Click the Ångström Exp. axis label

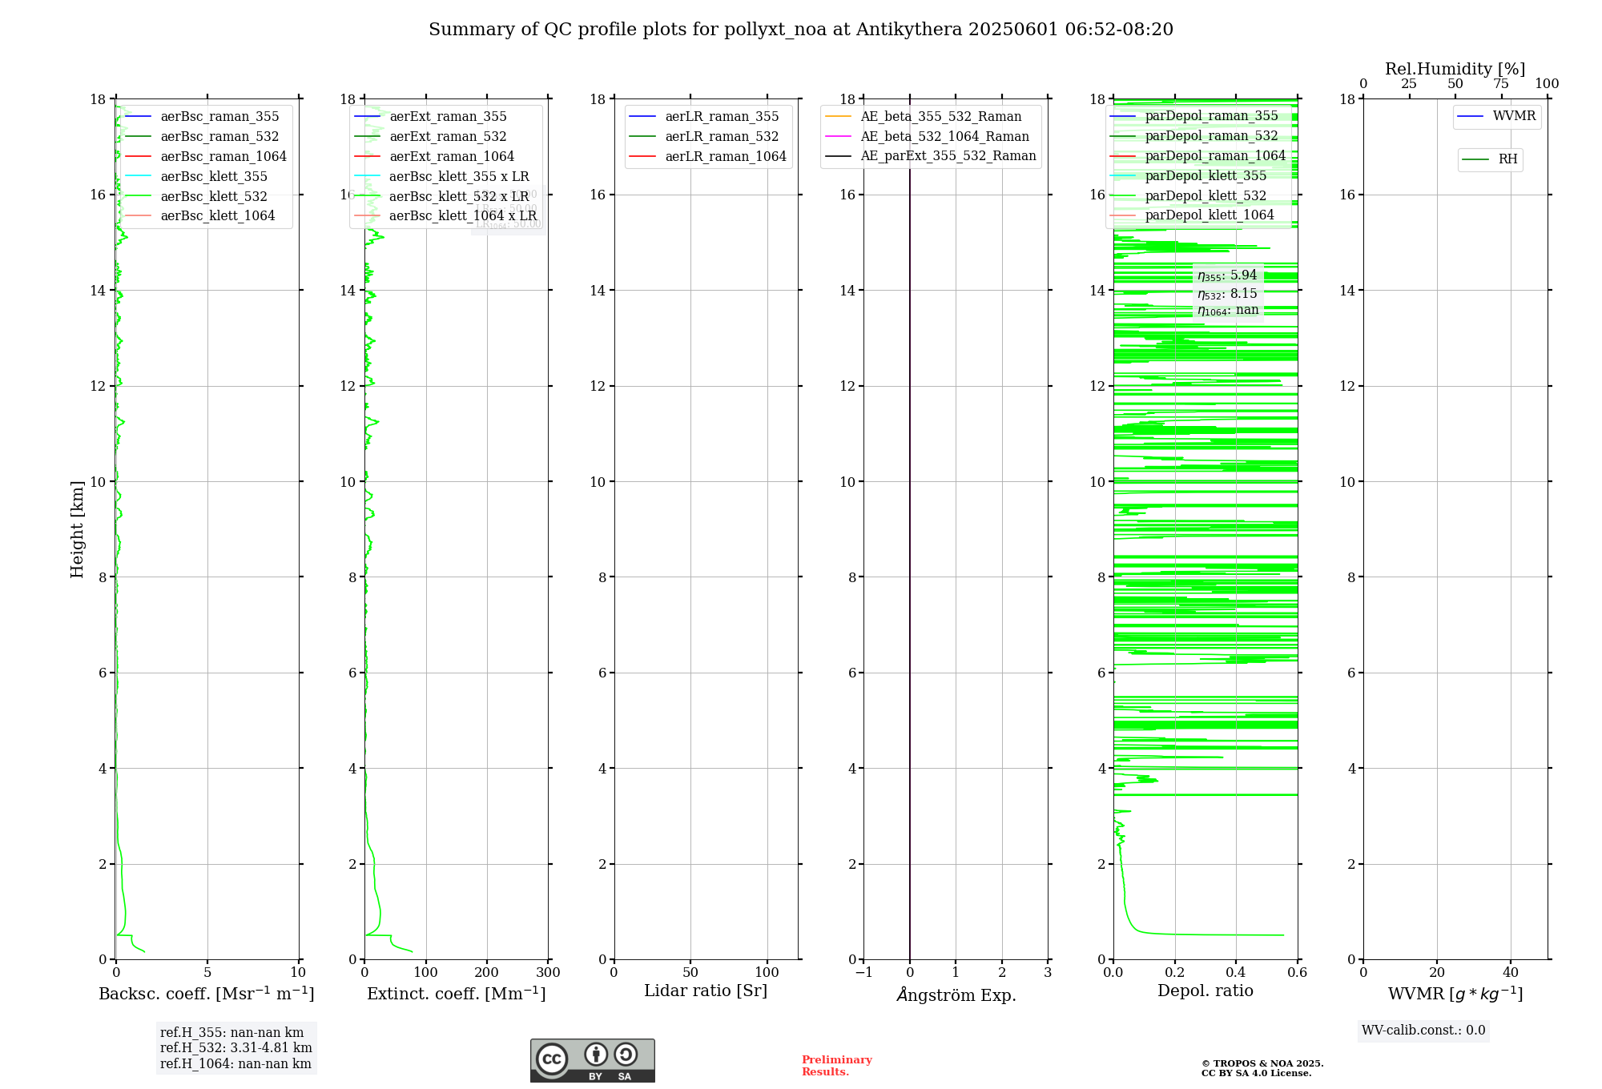point(956,995)
